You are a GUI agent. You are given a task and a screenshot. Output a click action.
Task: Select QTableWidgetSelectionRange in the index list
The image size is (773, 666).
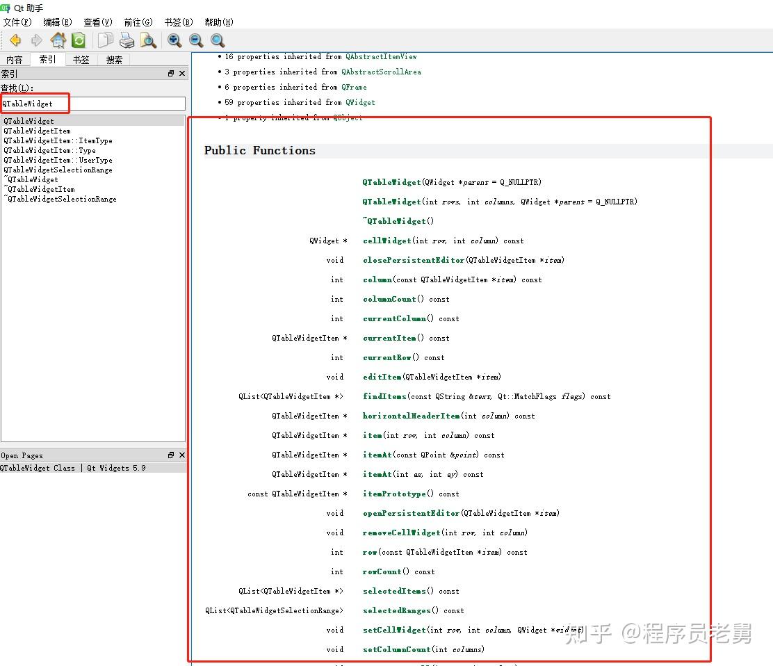point(58,170)
